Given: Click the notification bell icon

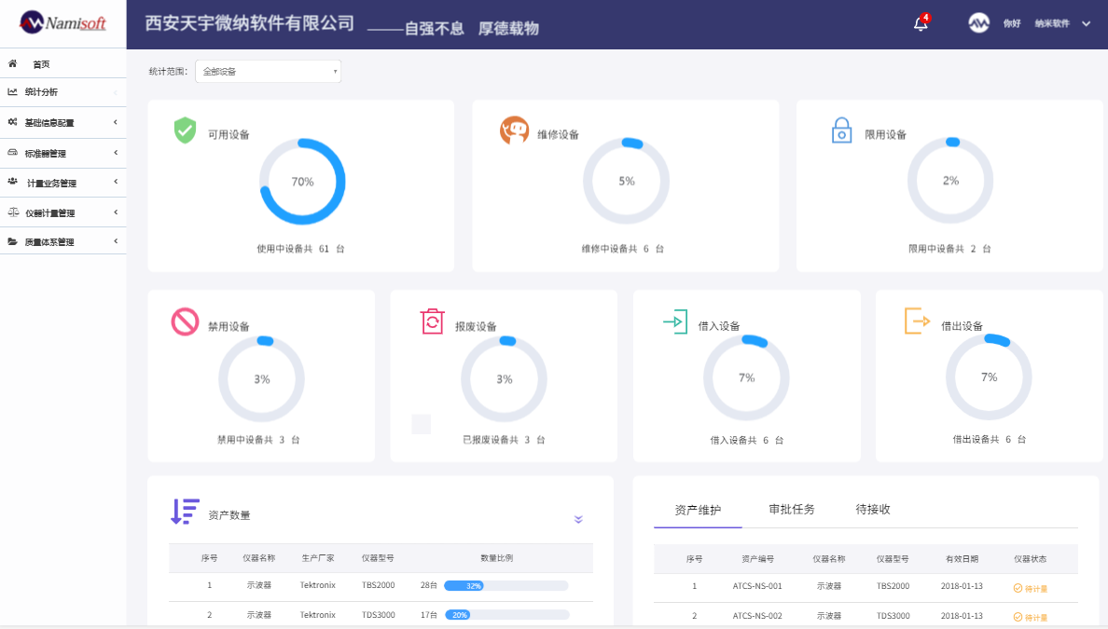Looking at the screenshot, I should click(921, 24).
